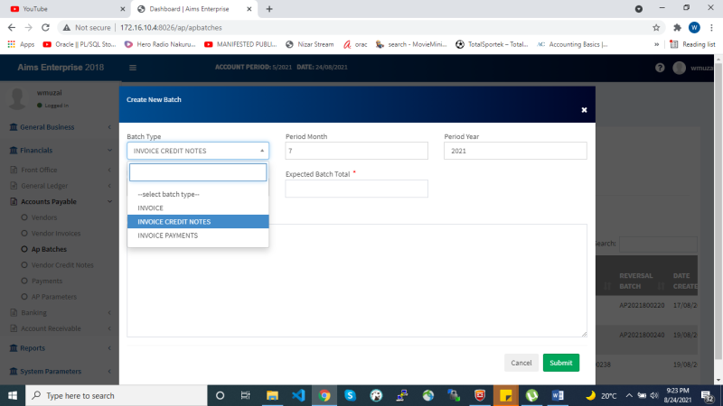This screenshot has height=406, width=723.
Task: Close the Create New Batch dialog
Action: (x=584, y=109)
